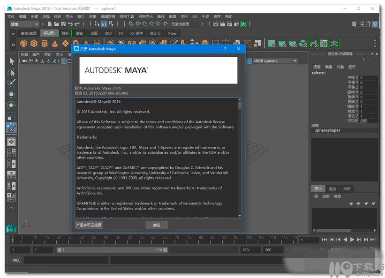Viewport: 385px width, 278px height.
Task: Expand shelf options gear icon
Action: coord(13,45)
